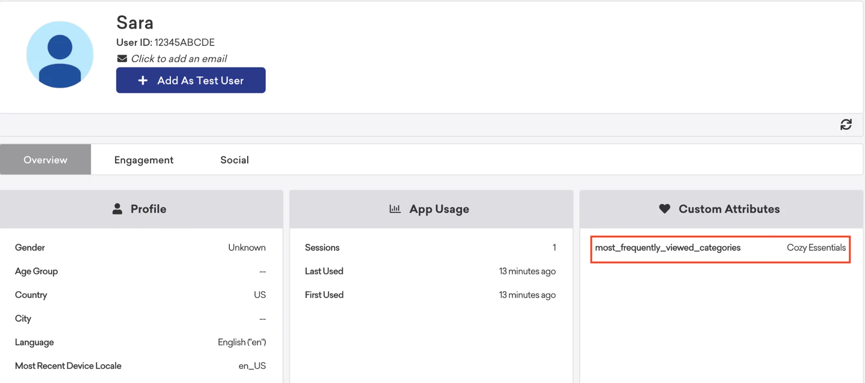Click to add an email link
865x383 pixels.
point(178,58)
